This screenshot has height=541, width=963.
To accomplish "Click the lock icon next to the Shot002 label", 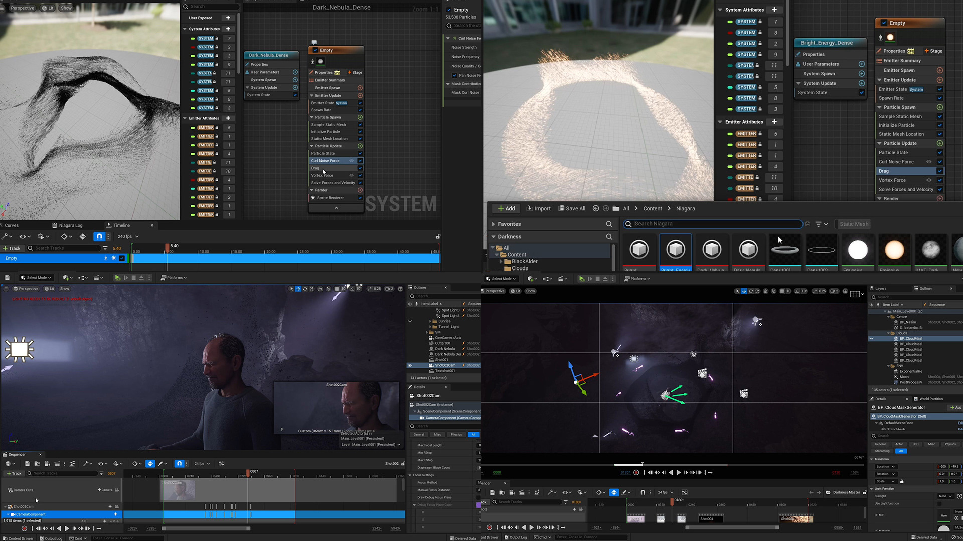I will 403,464.
